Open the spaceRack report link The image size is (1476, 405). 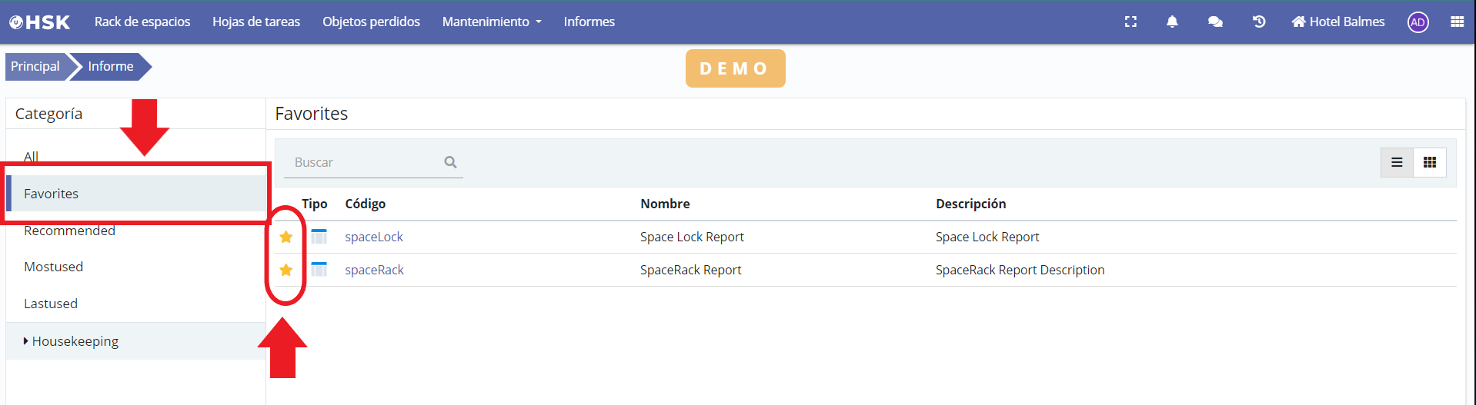374,270
